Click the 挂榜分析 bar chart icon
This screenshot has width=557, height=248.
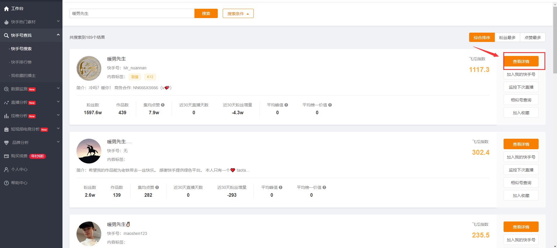pos(6,116)
